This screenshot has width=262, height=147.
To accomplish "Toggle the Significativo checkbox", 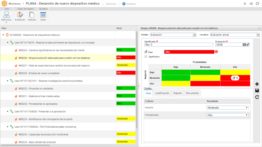I will (146, 56).
